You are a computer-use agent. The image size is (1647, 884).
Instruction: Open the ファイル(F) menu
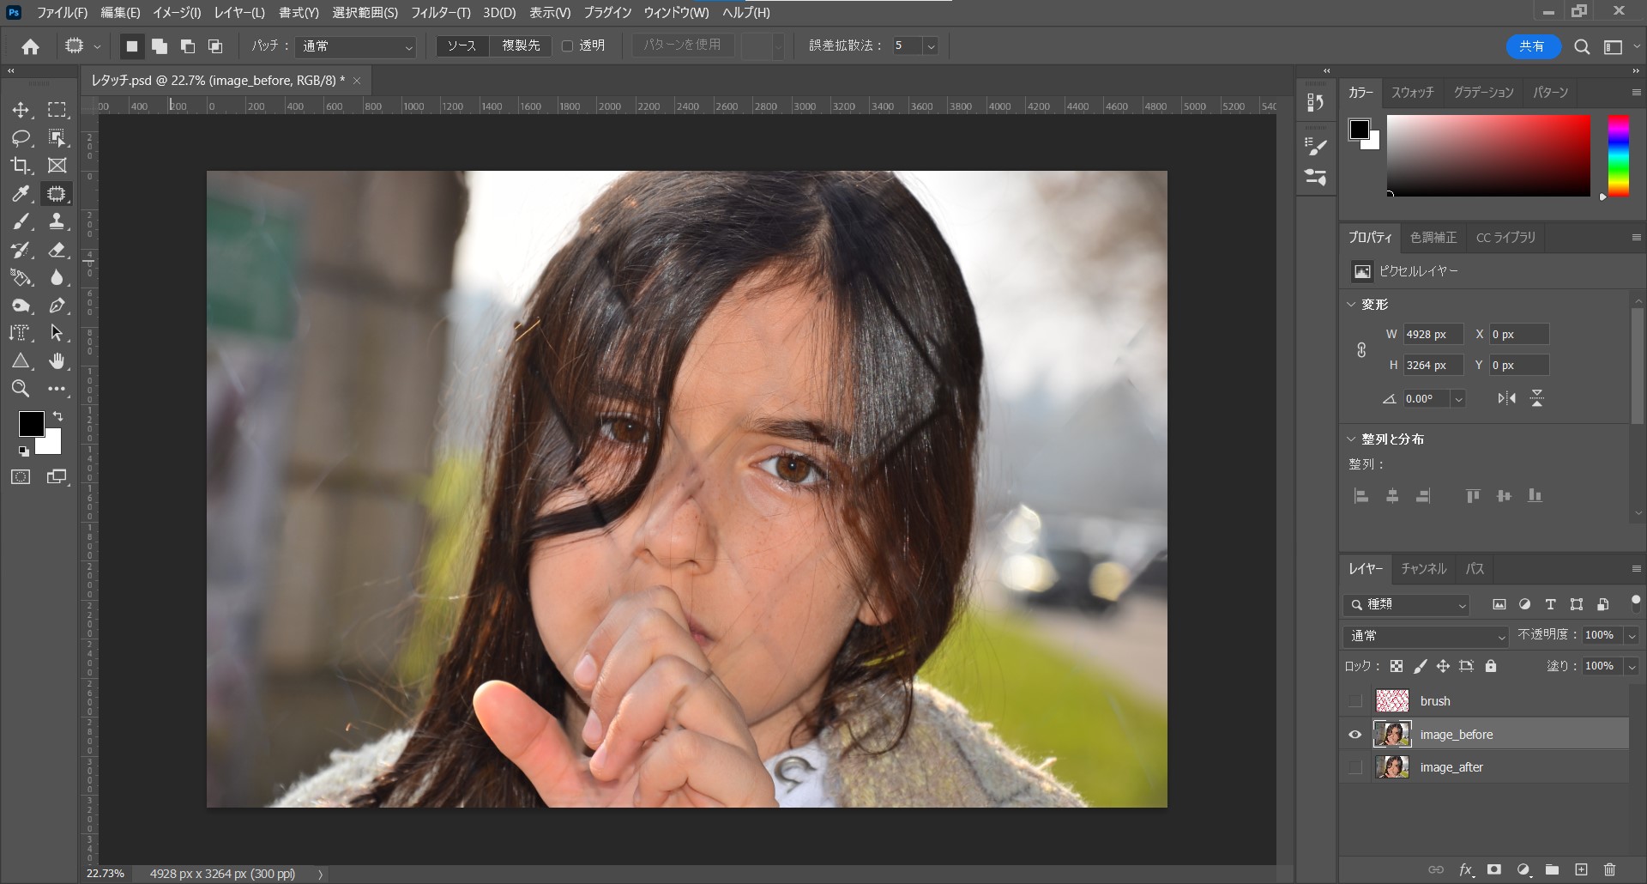coord(62,13)
